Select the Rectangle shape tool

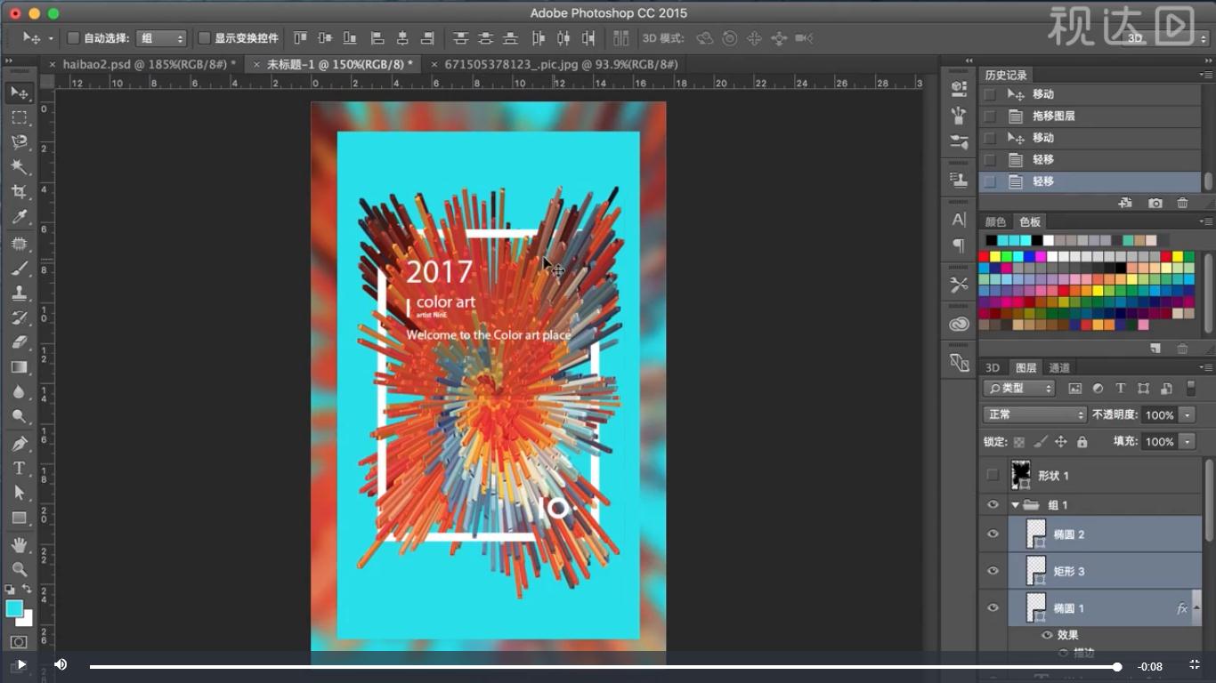pyautogui.click(x=19, y=518)
